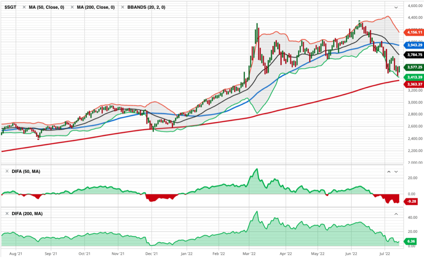Remove the MA (200, Close, 0) overlay

tap(72, 7)
